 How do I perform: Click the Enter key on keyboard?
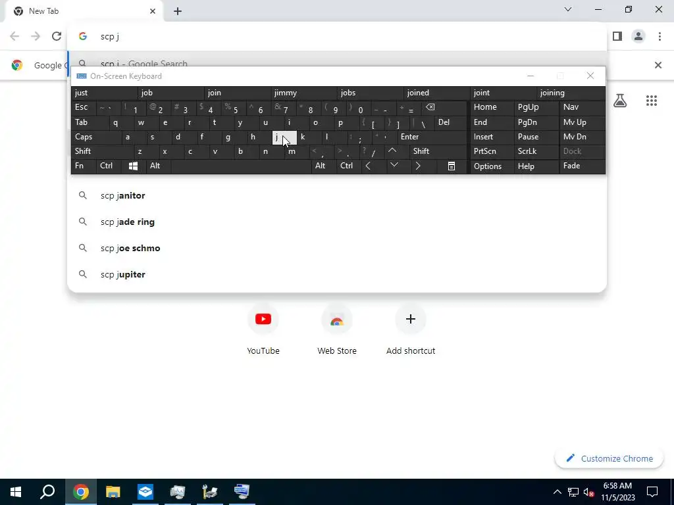click(432, 137)
